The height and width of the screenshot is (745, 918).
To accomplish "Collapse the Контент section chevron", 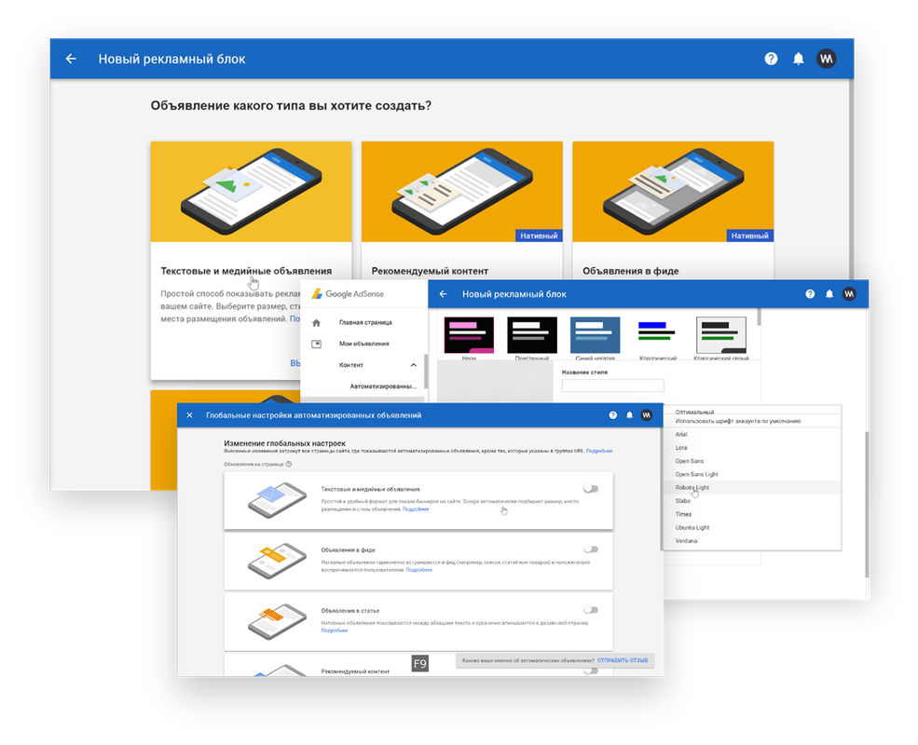I will pyautogui.click(x=414, y=365).
